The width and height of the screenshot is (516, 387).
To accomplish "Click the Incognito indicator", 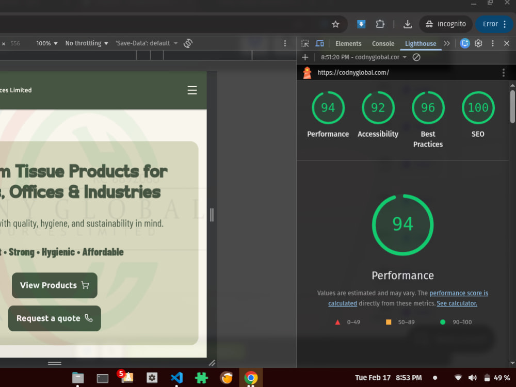I will click(446, 24).
